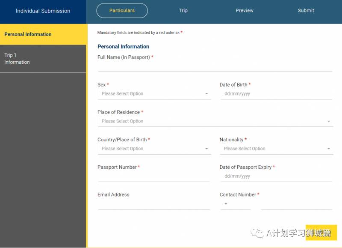Go to the Preview step
This screenshot has height=248, width=342.
click(245, 11)
